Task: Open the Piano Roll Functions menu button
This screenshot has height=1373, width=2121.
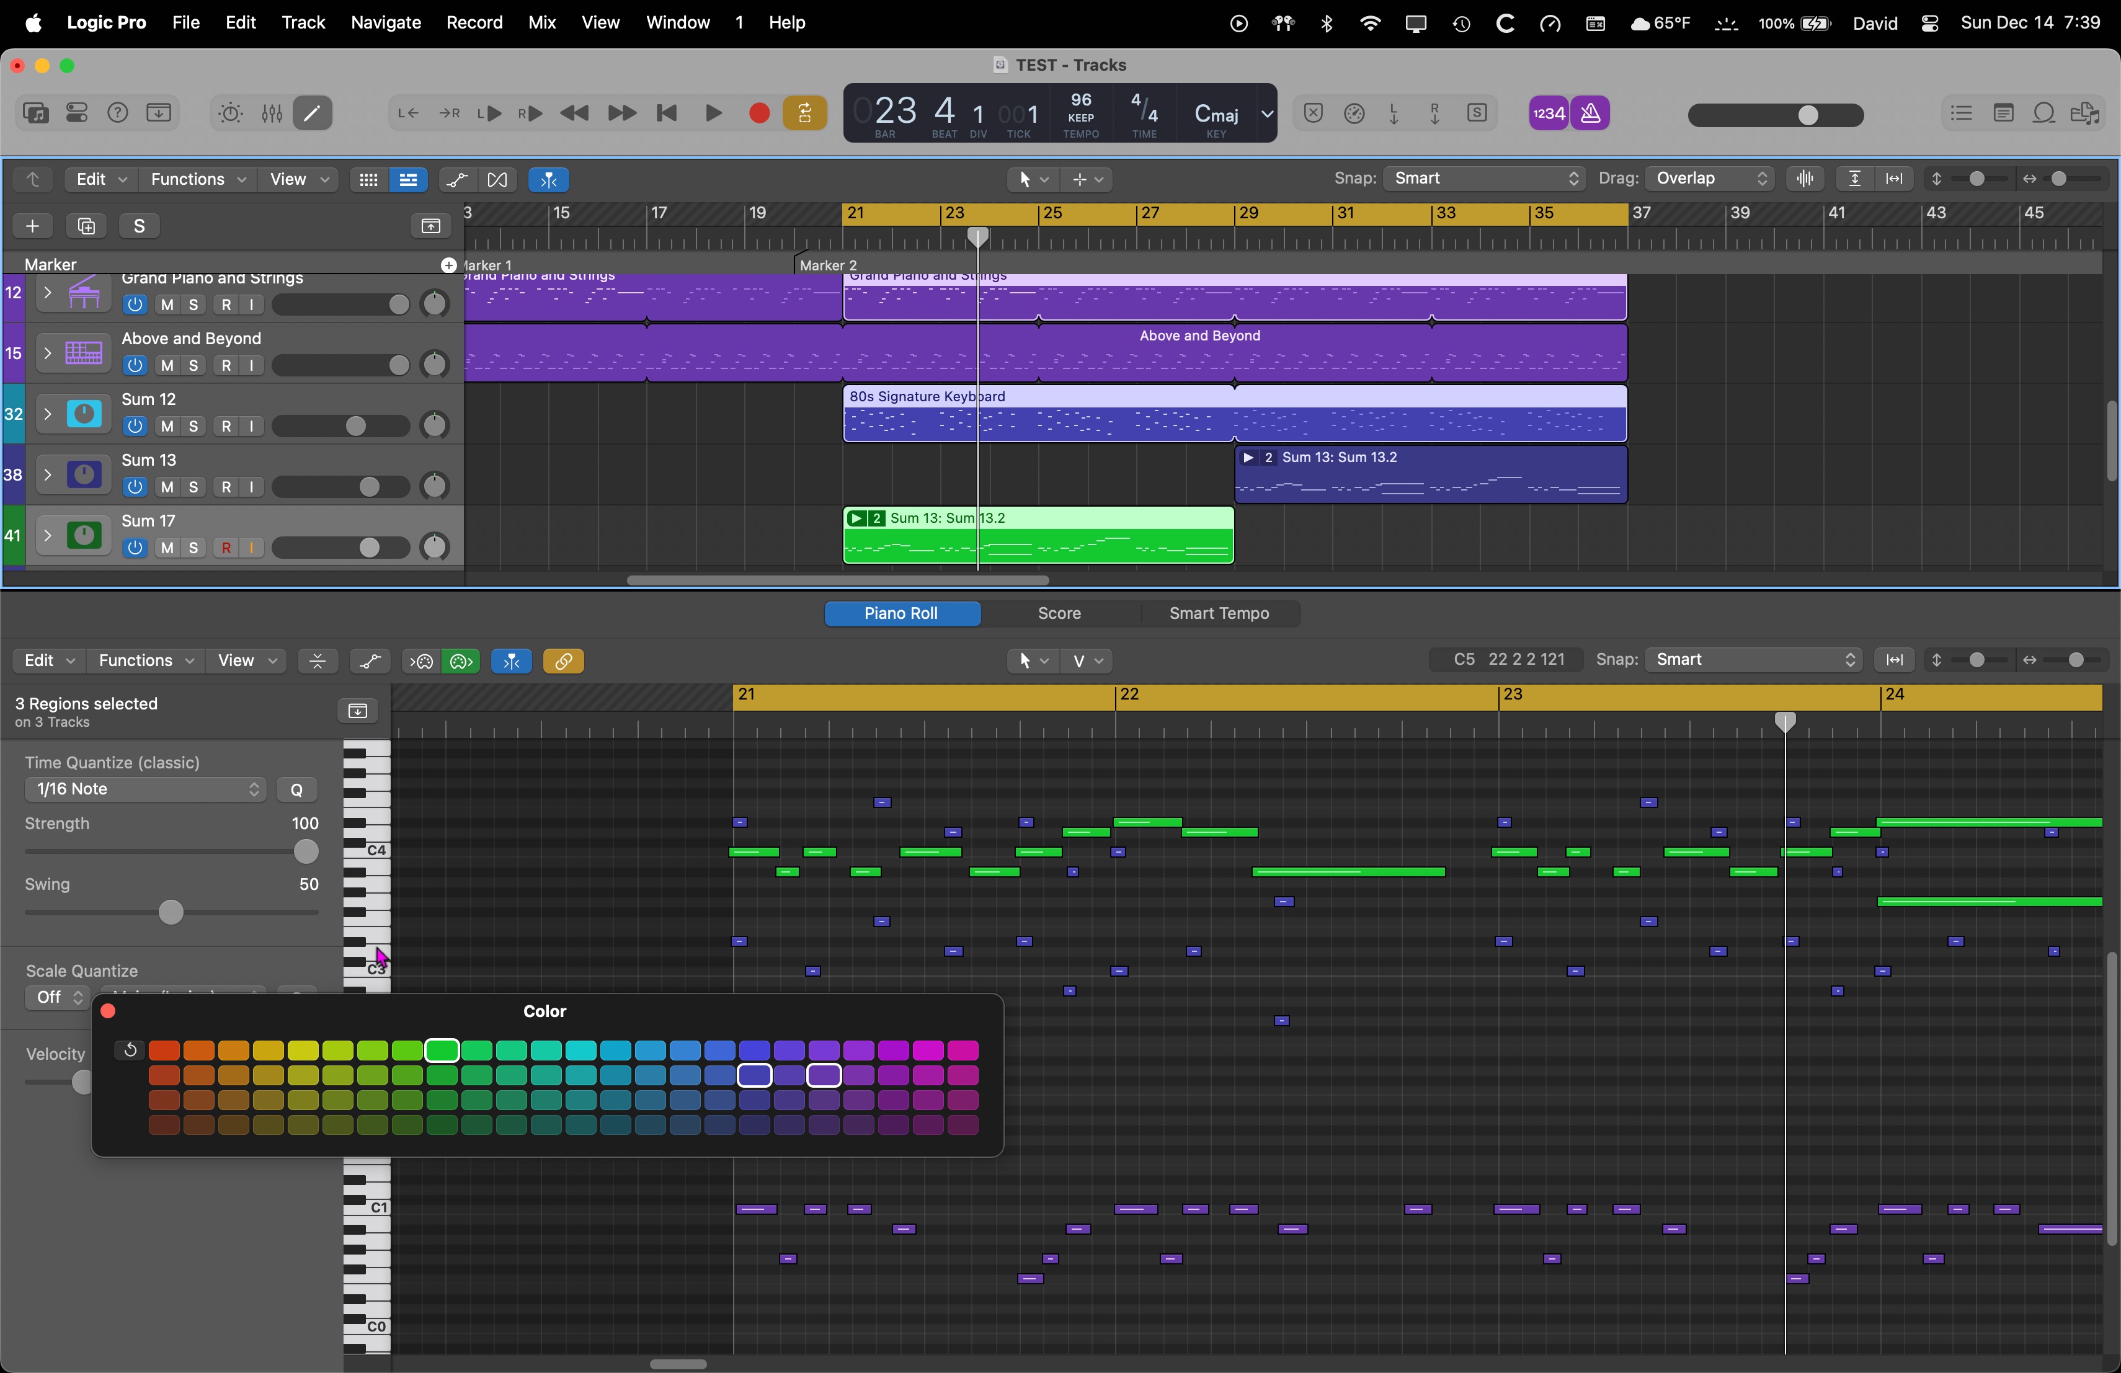Action: [145, 661]
